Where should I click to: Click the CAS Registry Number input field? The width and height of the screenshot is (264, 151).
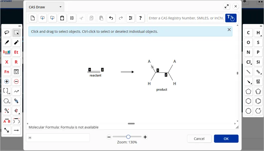(186, 18)
